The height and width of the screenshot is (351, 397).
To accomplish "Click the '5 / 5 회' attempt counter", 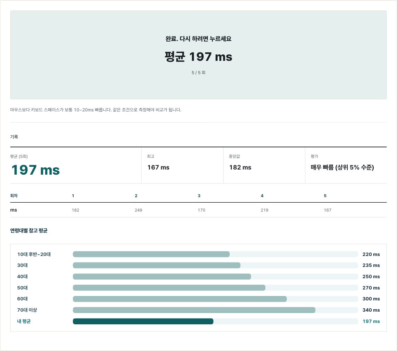I will pyautogui.click(x=198, y=73).
